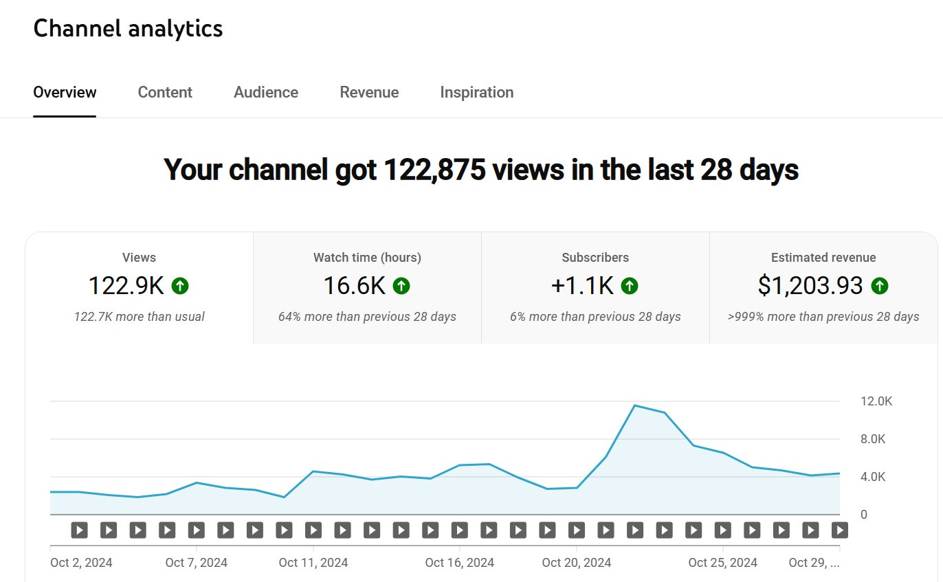
Task: Select the Views metric card
Action: (x=140, y=288)
